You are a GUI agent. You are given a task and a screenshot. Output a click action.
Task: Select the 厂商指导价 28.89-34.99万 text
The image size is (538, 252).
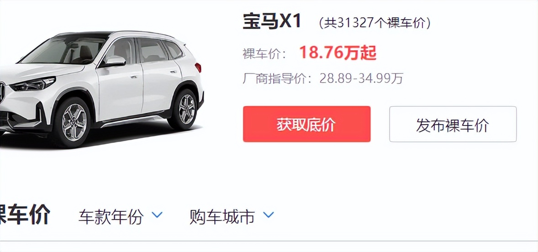[323, 79]
